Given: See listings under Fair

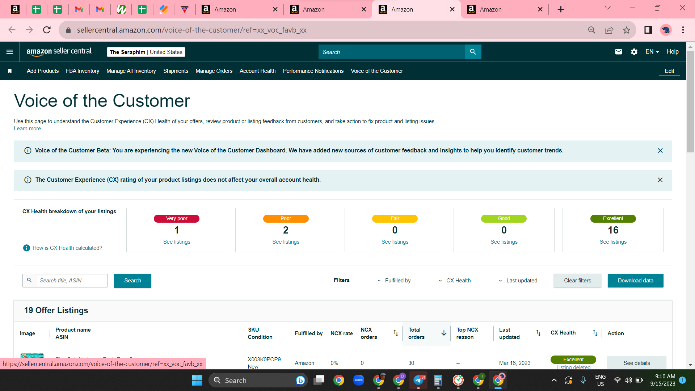Looking at the screenshot, I should click(x=395, y=242).
